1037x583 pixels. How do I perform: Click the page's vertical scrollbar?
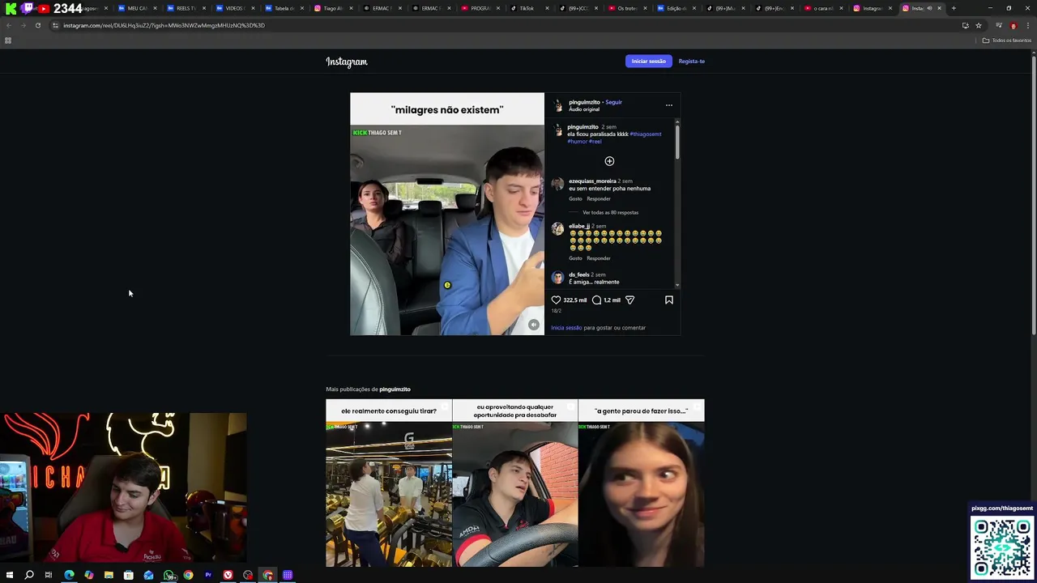click(1033, 194)
